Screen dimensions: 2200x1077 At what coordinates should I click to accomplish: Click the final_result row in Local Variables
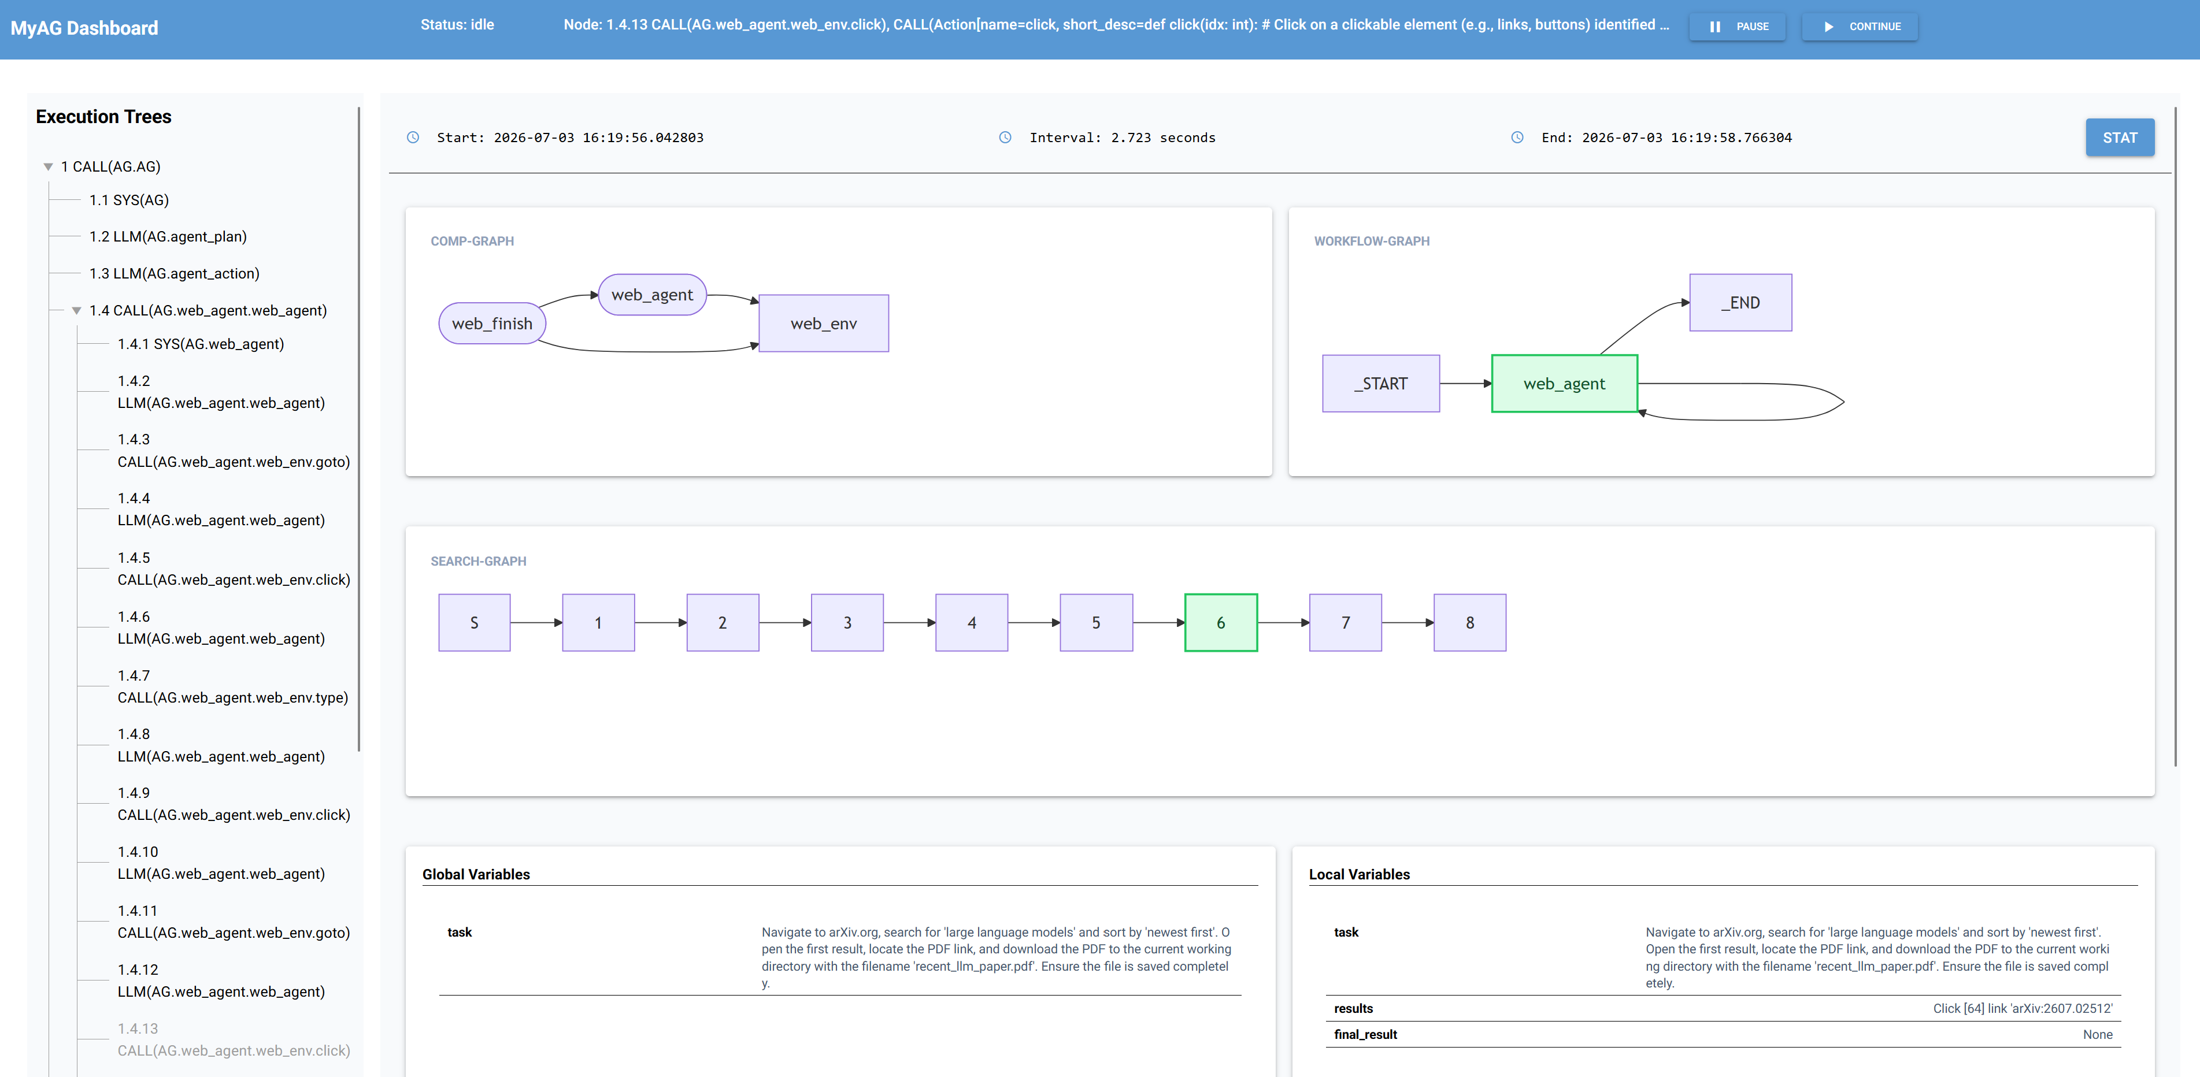[x=1723, y=1034]
